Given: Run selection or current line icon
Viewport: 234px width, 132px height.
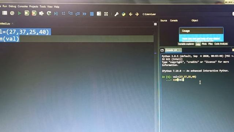Looking at the screenshot, I should pos(41,14).
